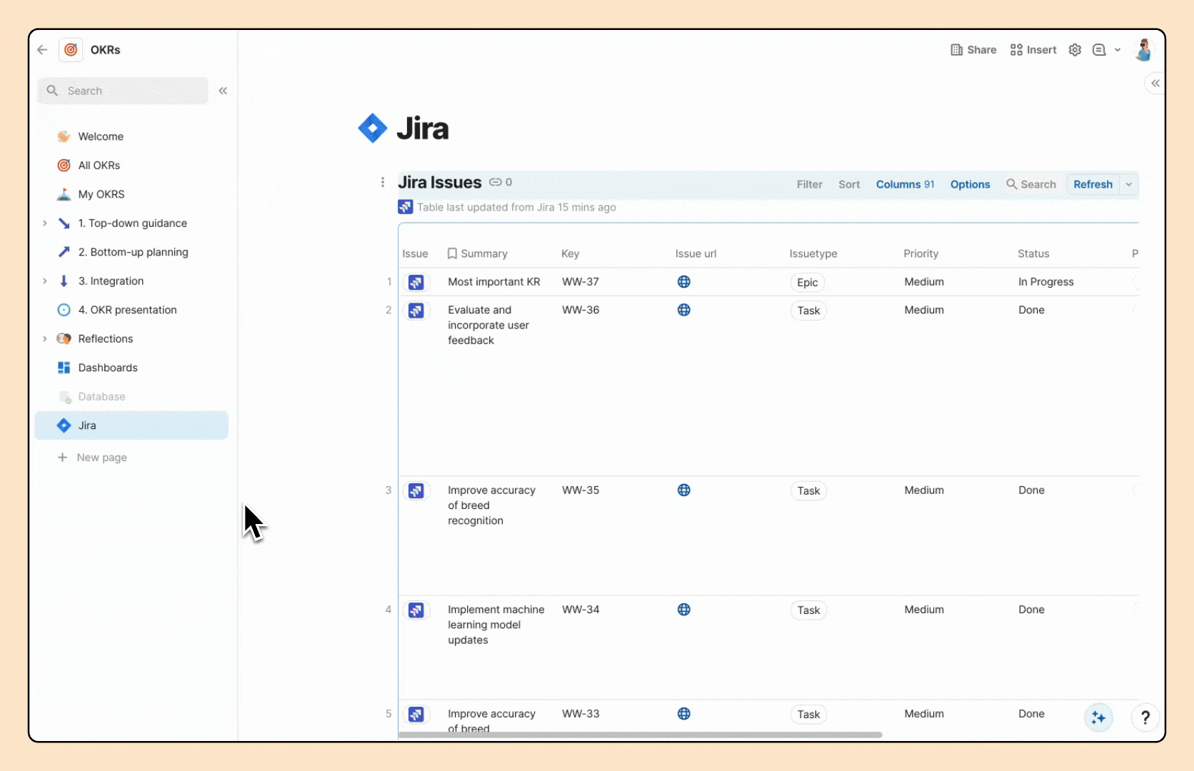Click the OKRs target logo icon
This screenshot has width=1194, height=771.
click(71, 50)
